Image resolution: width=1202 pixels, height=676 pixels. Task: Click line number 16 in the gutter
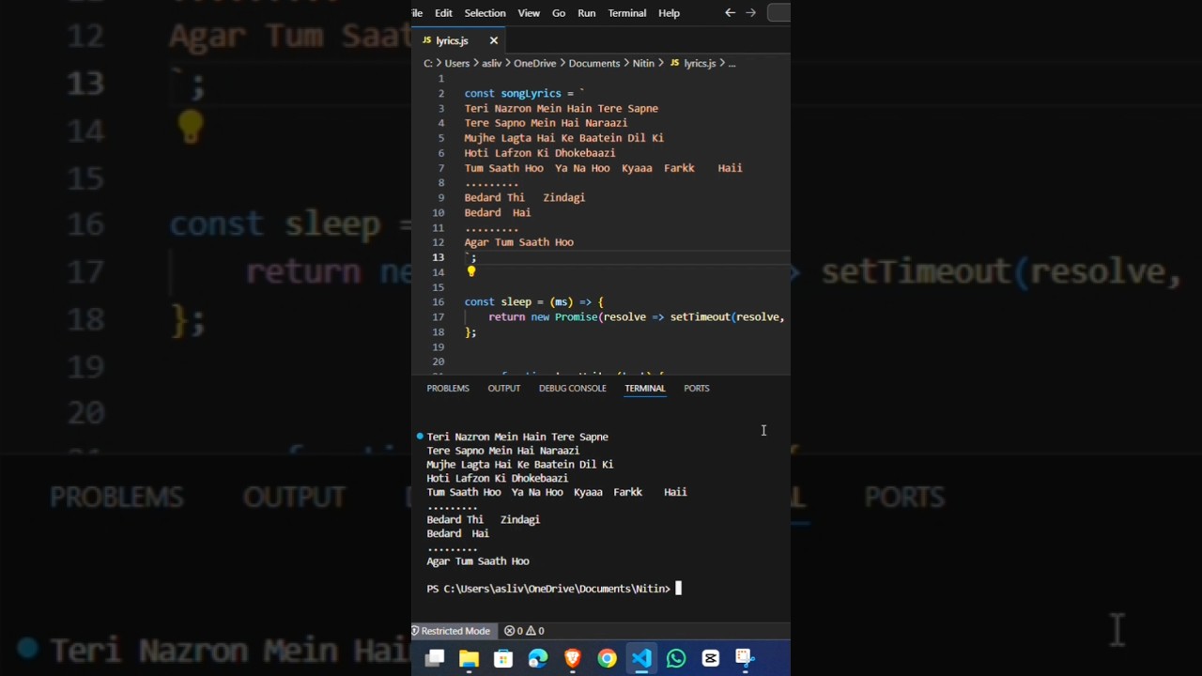[439, 301]
